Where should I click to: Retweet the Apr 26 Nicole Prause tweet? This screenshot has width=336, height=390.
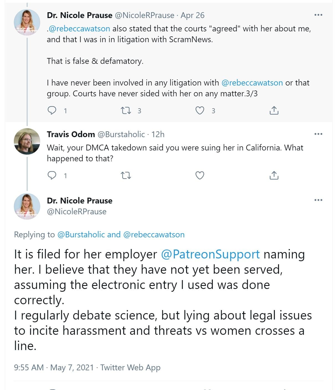coord(126,110)
